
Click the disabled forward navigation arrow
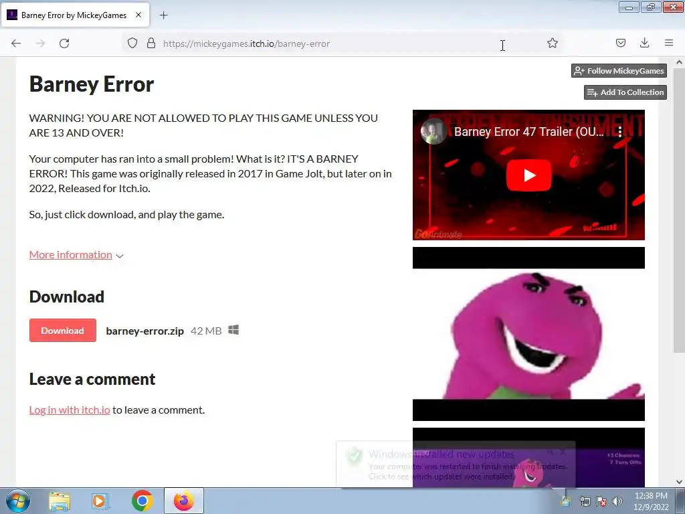click(x=40, y=44)
